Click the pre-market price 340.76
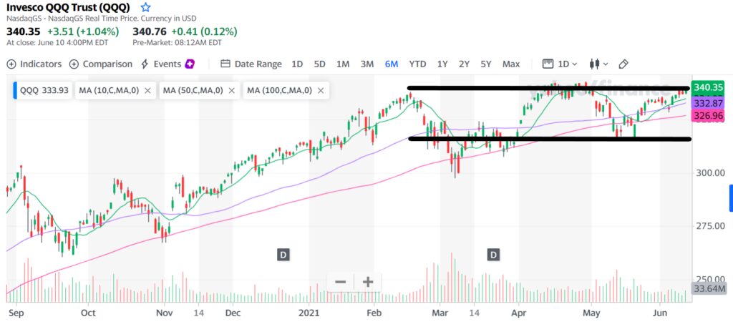 tap(150, 31)
